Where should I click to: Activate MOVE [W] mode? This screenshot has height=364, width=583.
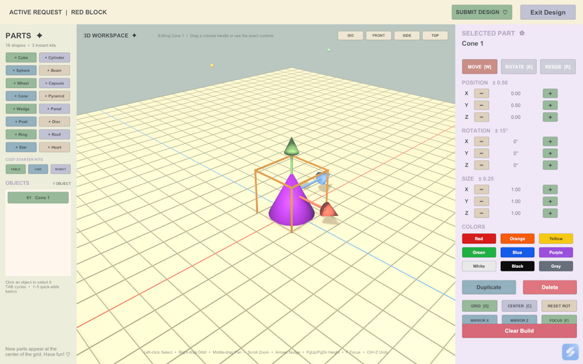pos(479,67)
